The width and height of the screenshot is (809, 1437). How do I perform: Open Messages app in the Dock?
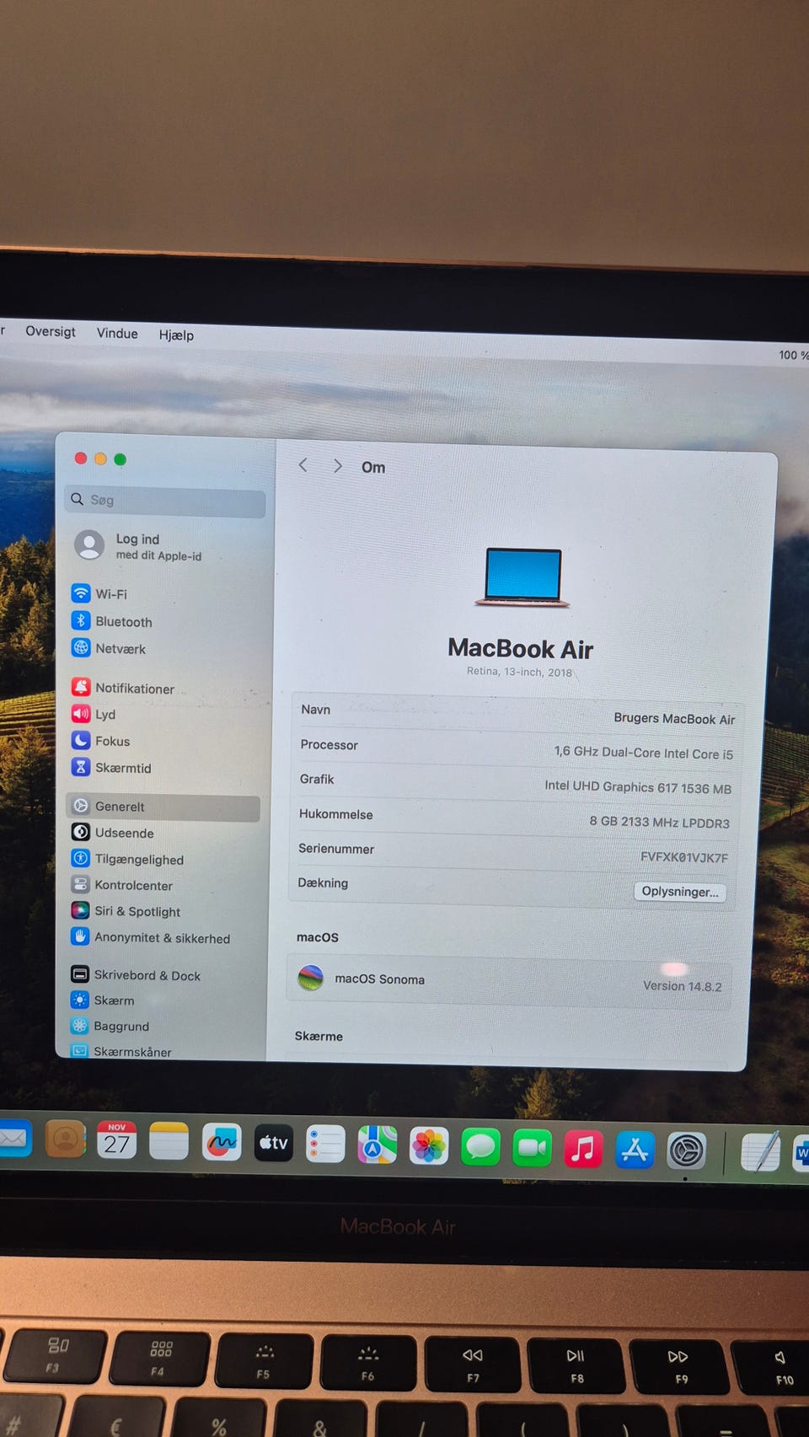point(480,1147)
